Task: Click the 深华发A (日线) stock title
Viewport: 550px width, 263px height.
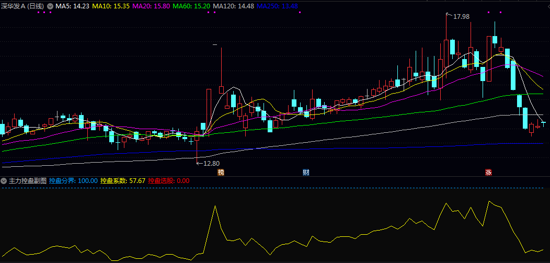Action: (x=22, y=6)
